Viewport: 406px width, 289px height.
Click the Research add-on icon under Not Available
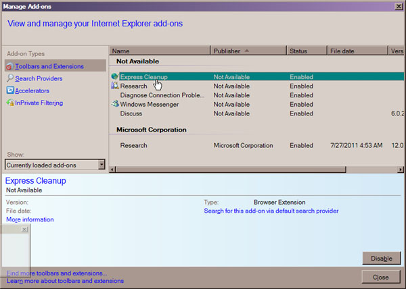click(x=115, y=86)
